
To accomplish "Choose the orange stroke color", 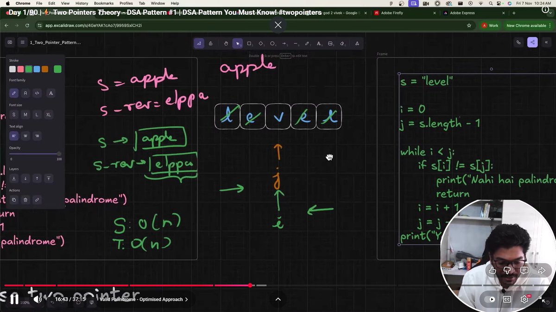I will point(45,69).
